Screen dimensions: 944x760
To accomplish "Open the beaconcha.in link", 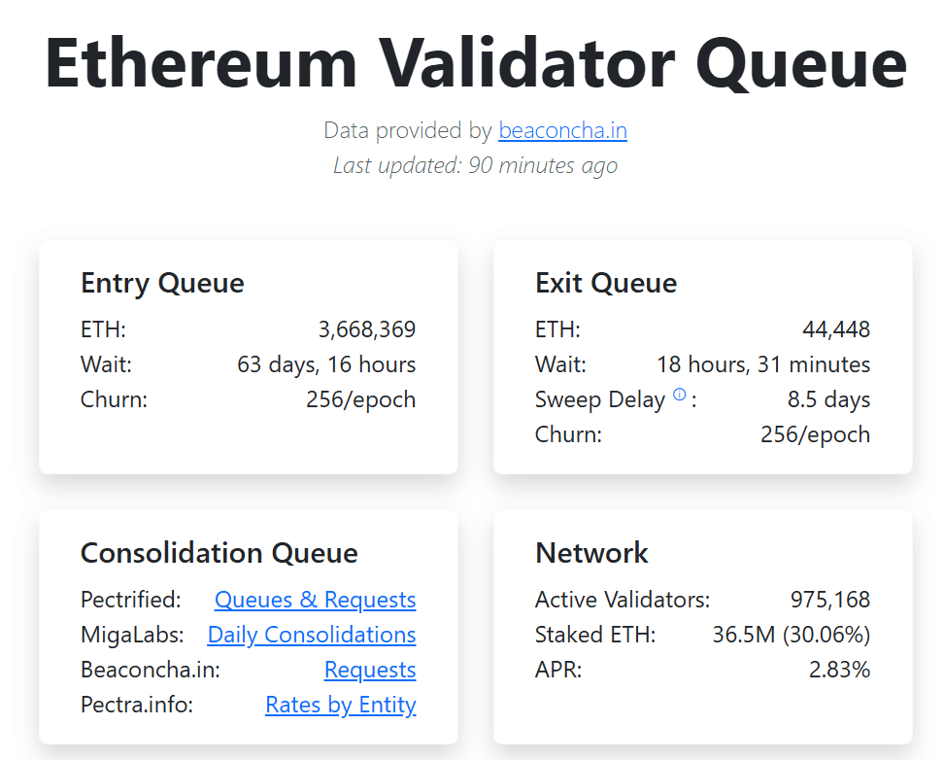I will [x=562, y=130].
